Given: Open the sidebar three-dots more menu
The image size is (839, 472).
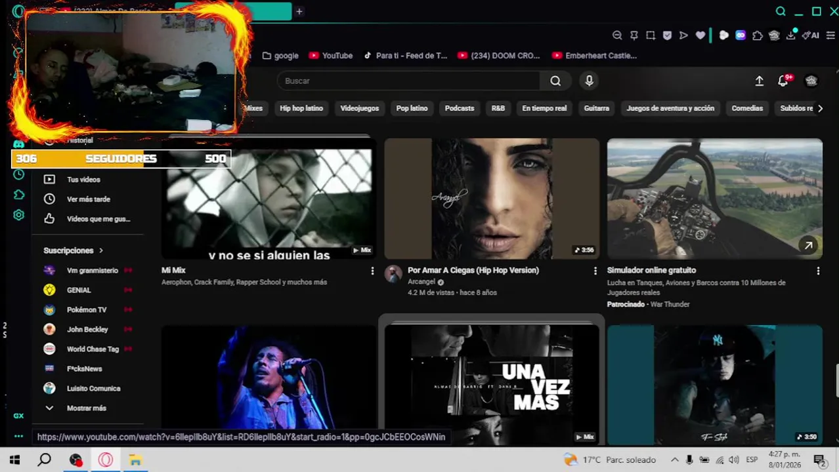Looking at the screenshot, I should click(18, 436).
